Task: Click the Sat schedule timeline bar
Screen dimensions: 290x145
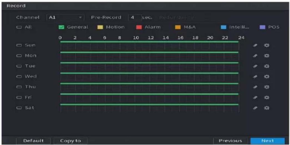Action: click(149, 108)
